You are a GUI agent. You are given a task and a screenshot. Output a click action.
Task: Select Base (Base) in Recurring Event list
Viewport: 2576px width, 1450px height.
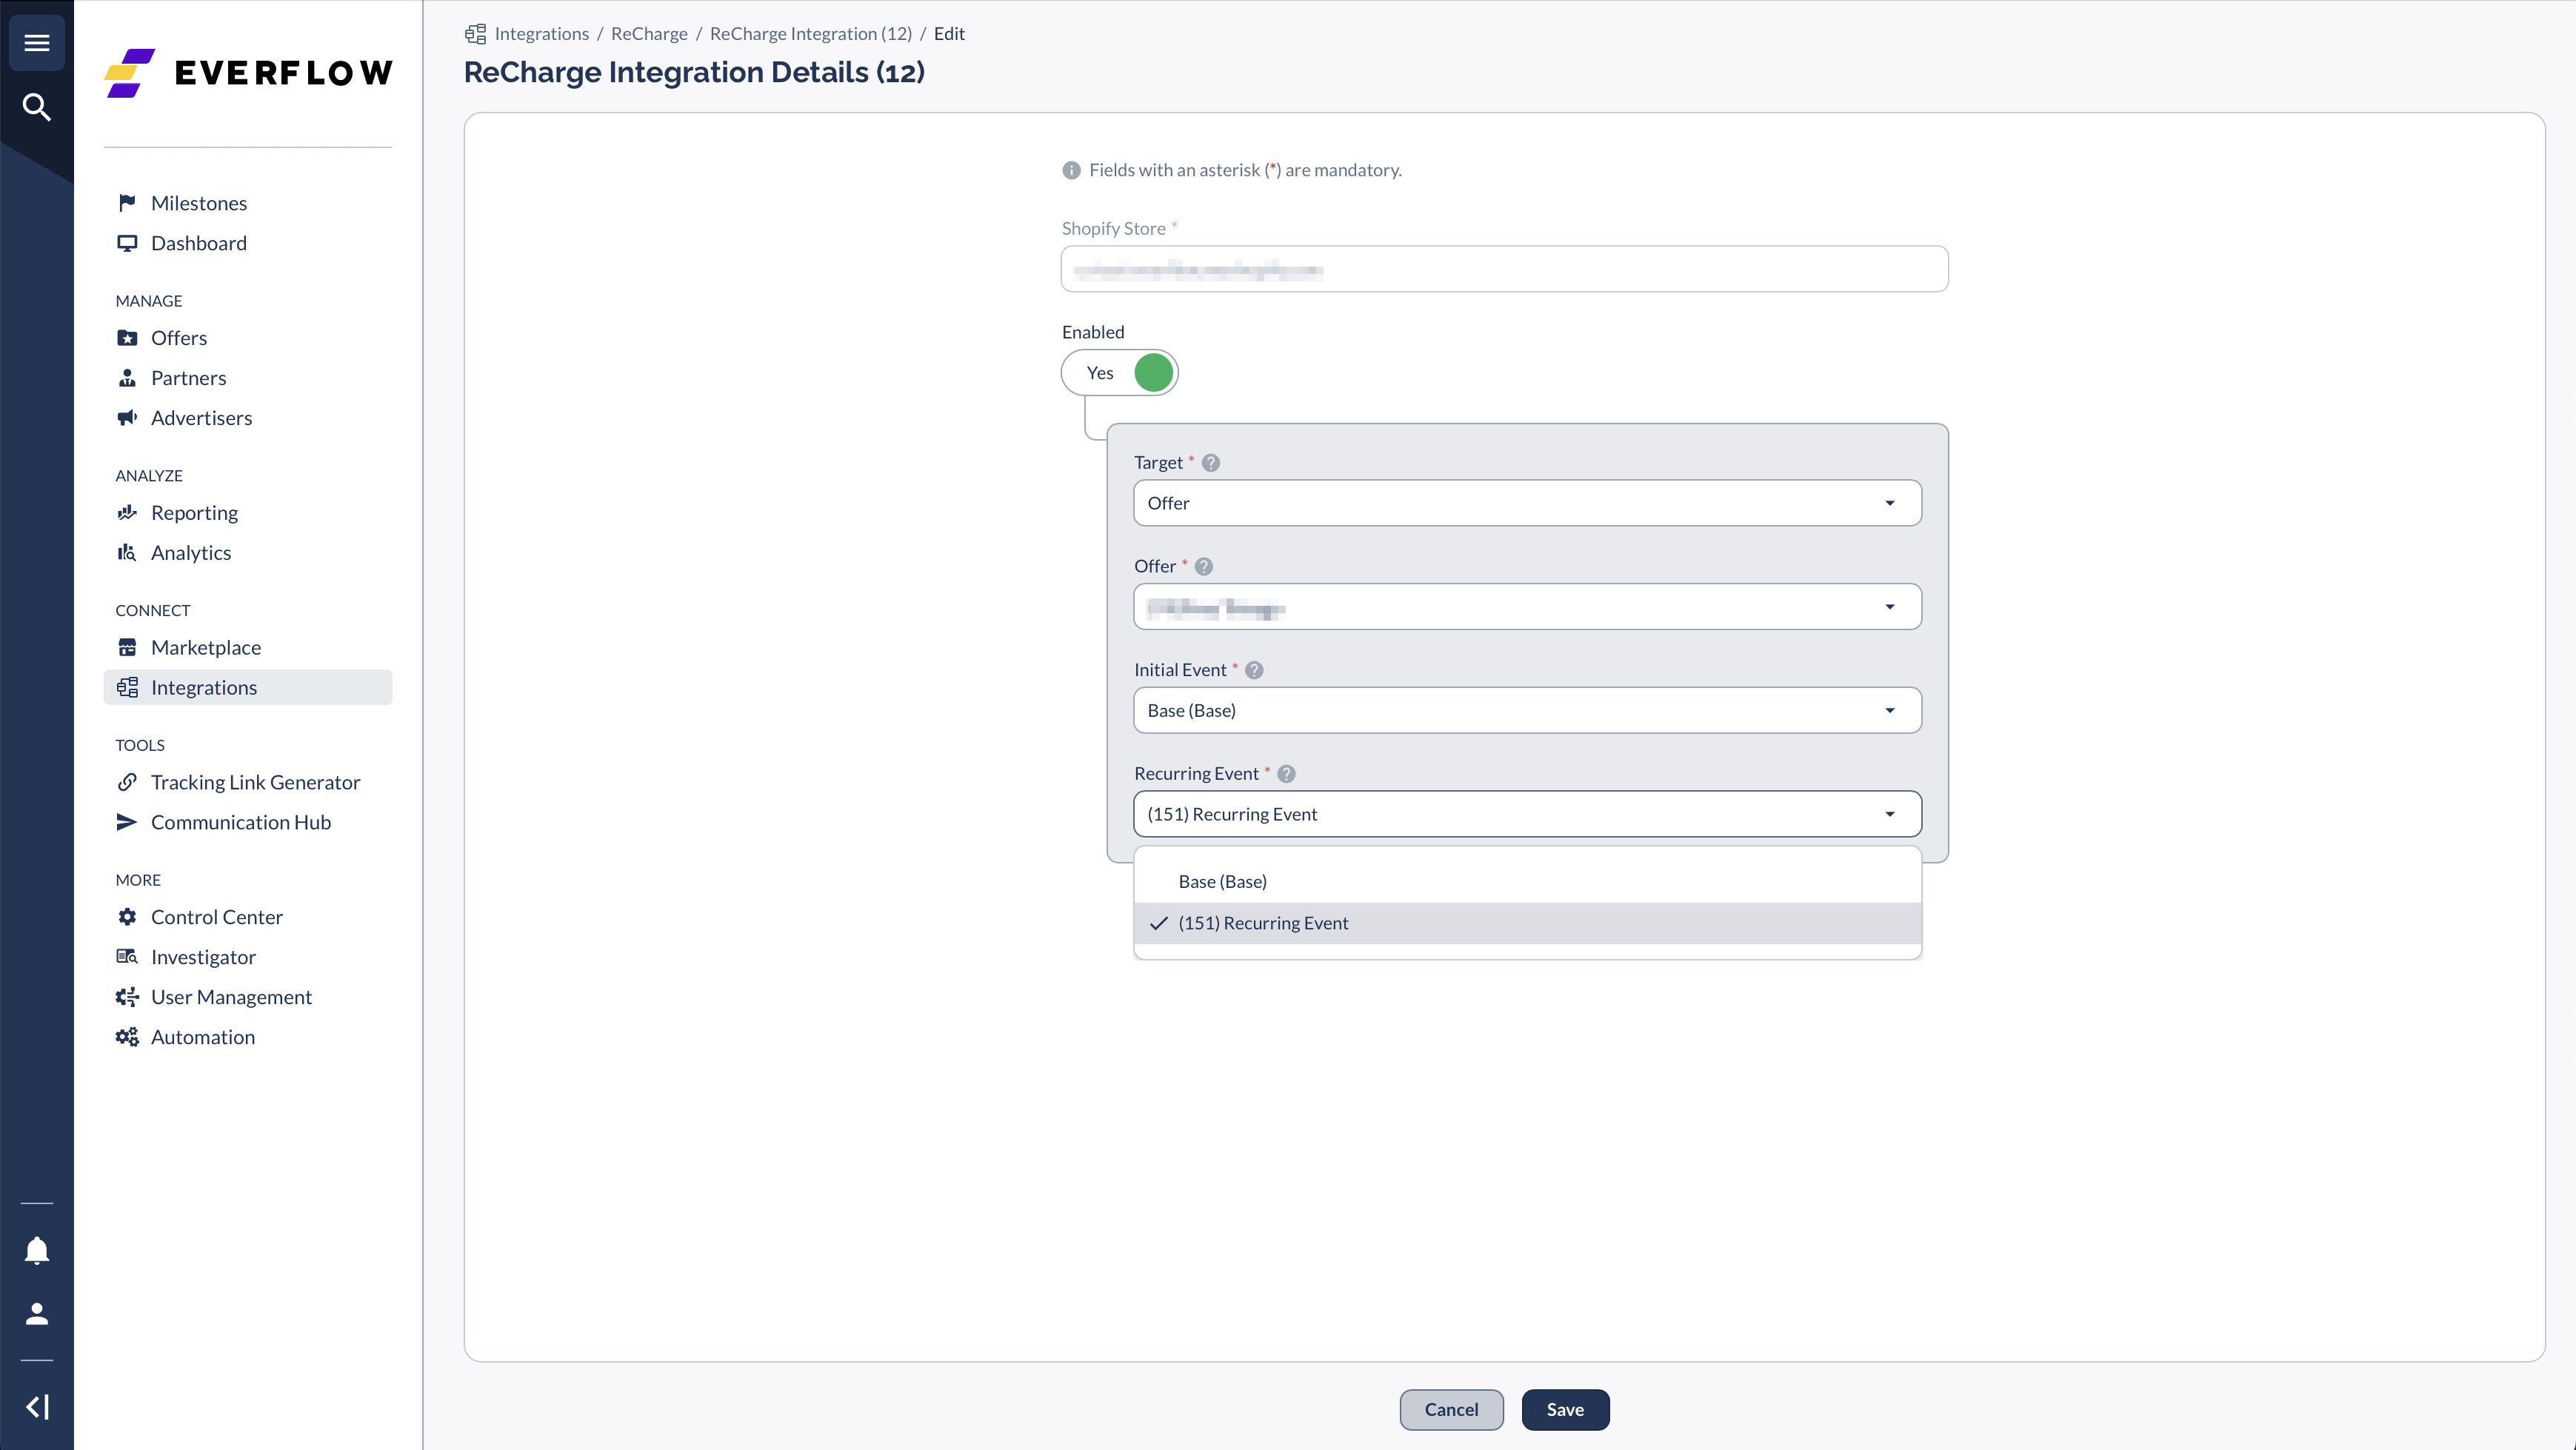click(x=1527, y=882)
